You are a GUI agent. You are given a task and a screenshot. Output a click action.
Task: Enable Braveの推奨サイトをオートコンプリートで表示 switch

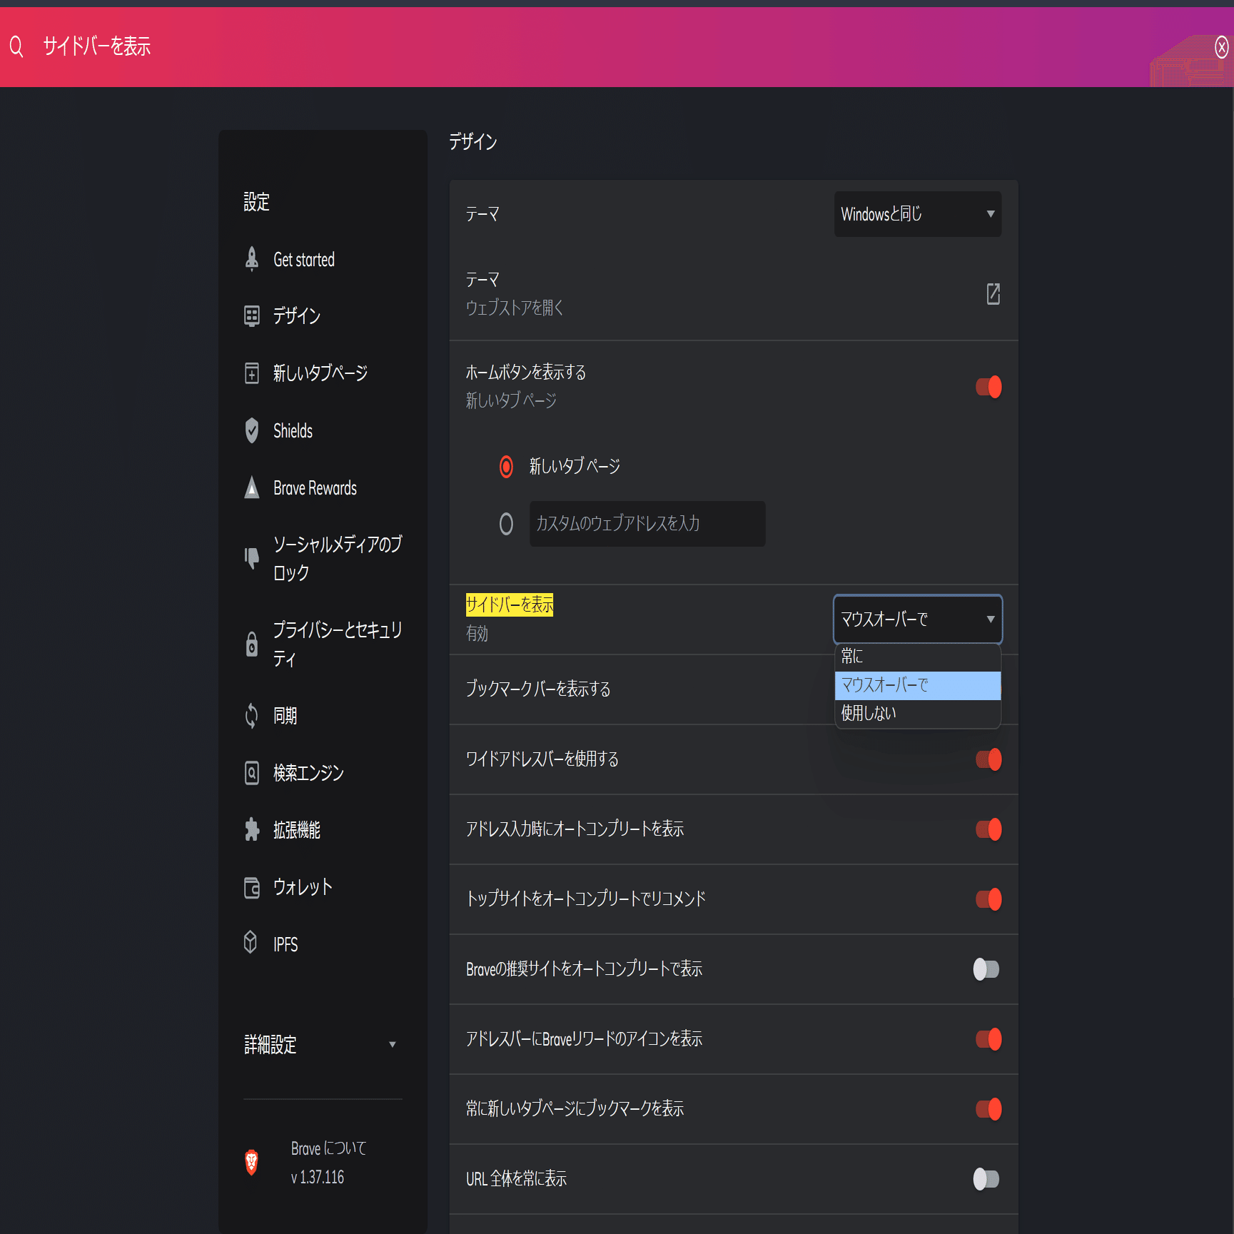[x=986, y=969]
